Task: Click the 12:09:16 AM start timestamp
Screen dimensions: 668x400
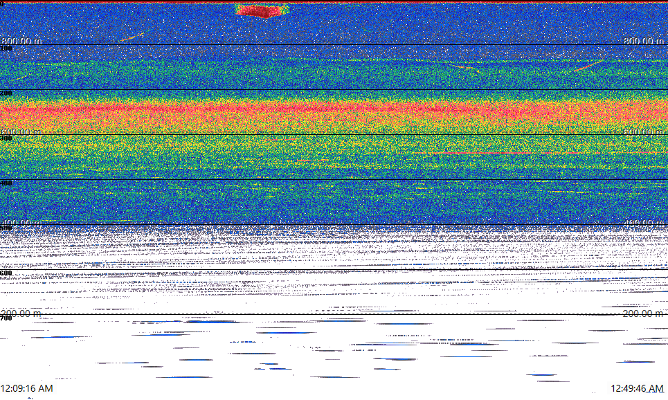Action: (27, 388)
